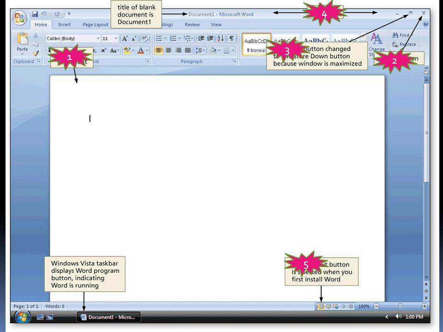Save the document from Quick Access Toolbar
The width and height of the screenshot is (443, 332).
coord(35,13)
